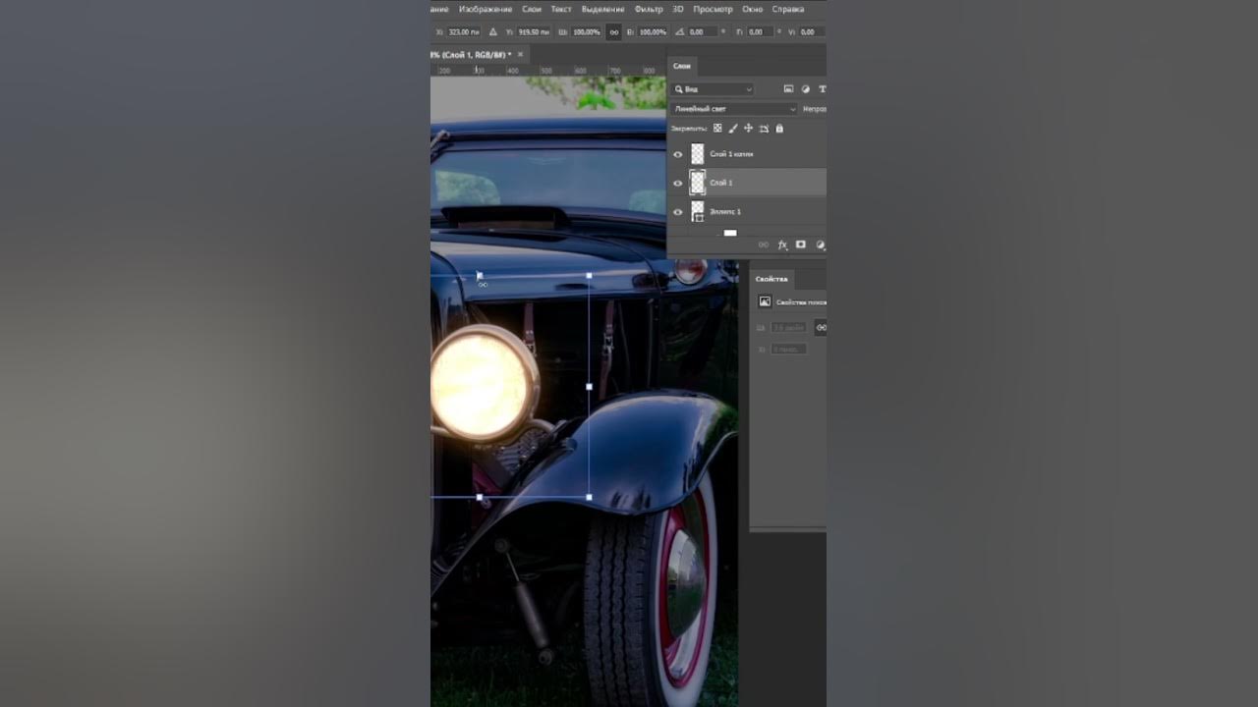Edit the X position field 323,00
Screen dimensions: 1258x707
click(x=464, y=31)
